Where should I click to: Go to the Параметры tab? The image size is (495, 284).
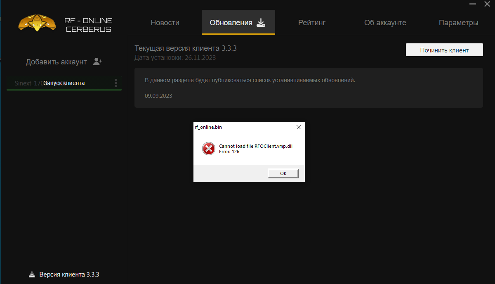[x=459, y=23]
